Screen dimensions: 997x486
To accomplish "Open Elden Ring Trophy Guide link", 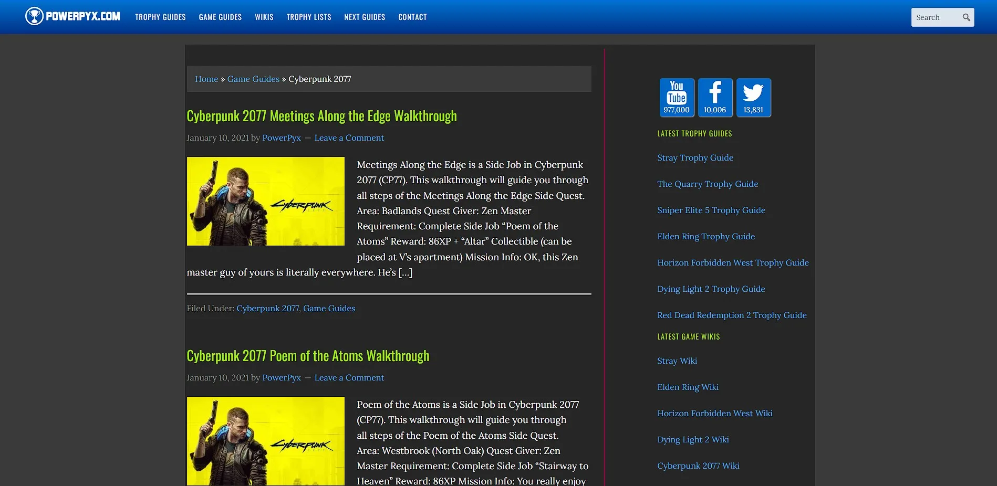I will pos(706,236).
